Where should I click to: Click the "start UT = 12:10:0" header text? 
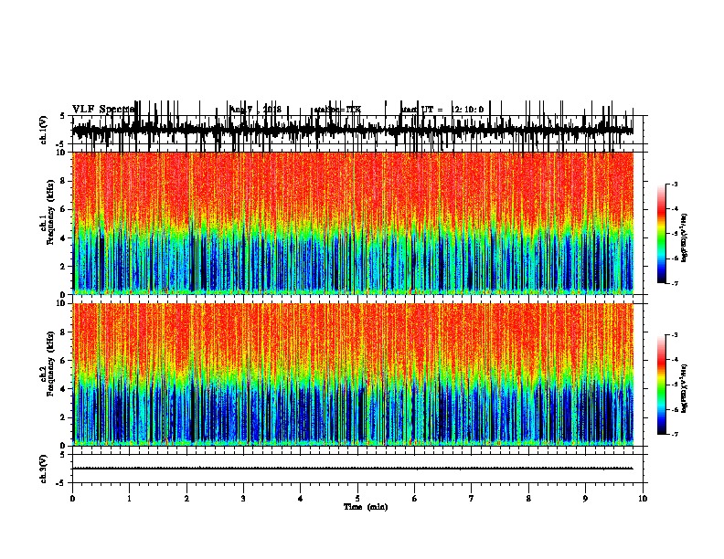(442, 110)
